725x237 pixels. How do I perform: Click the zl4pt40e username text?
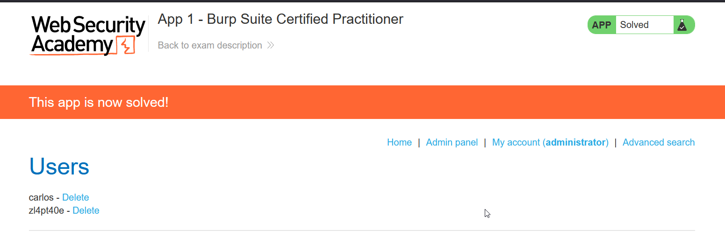pos(46,210)
